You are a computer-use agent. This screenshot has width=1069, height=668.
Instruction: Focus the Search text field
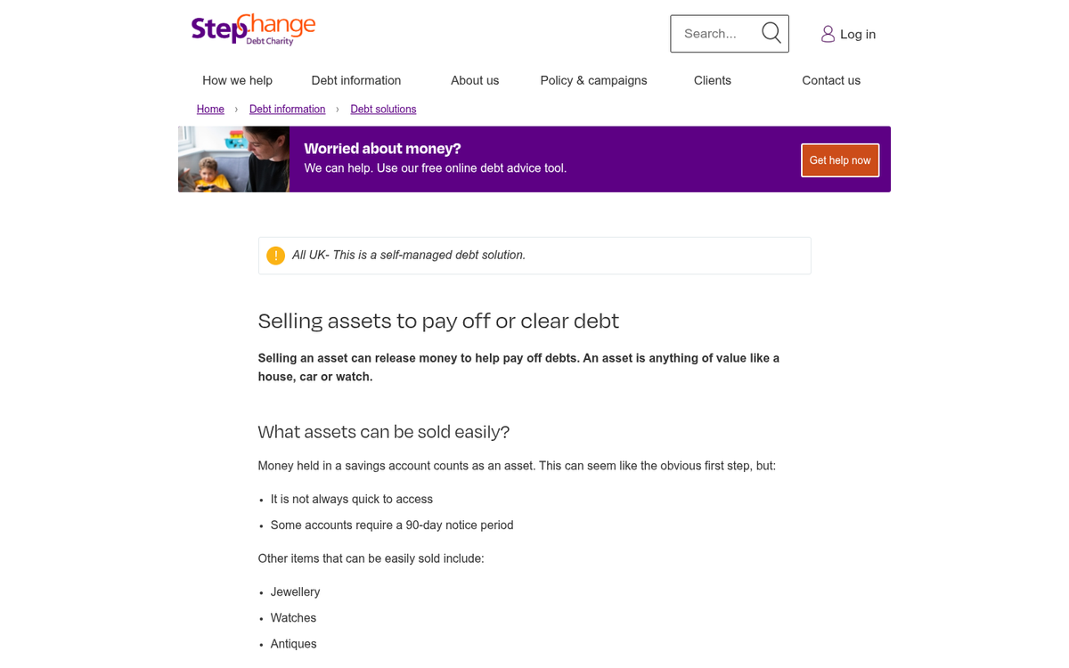tap(716, 34)
